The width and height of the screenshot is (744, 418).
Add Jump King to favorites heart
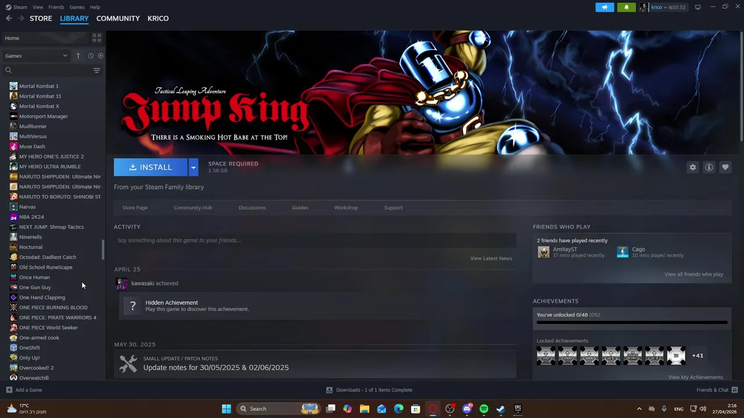click(x=725, y=167)
